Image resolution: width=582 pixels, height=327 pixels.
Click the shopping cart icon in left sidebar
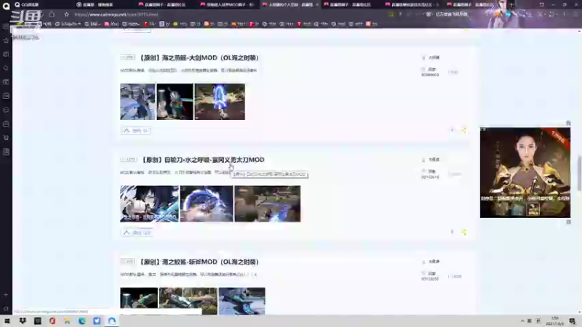tap(6, 138)
